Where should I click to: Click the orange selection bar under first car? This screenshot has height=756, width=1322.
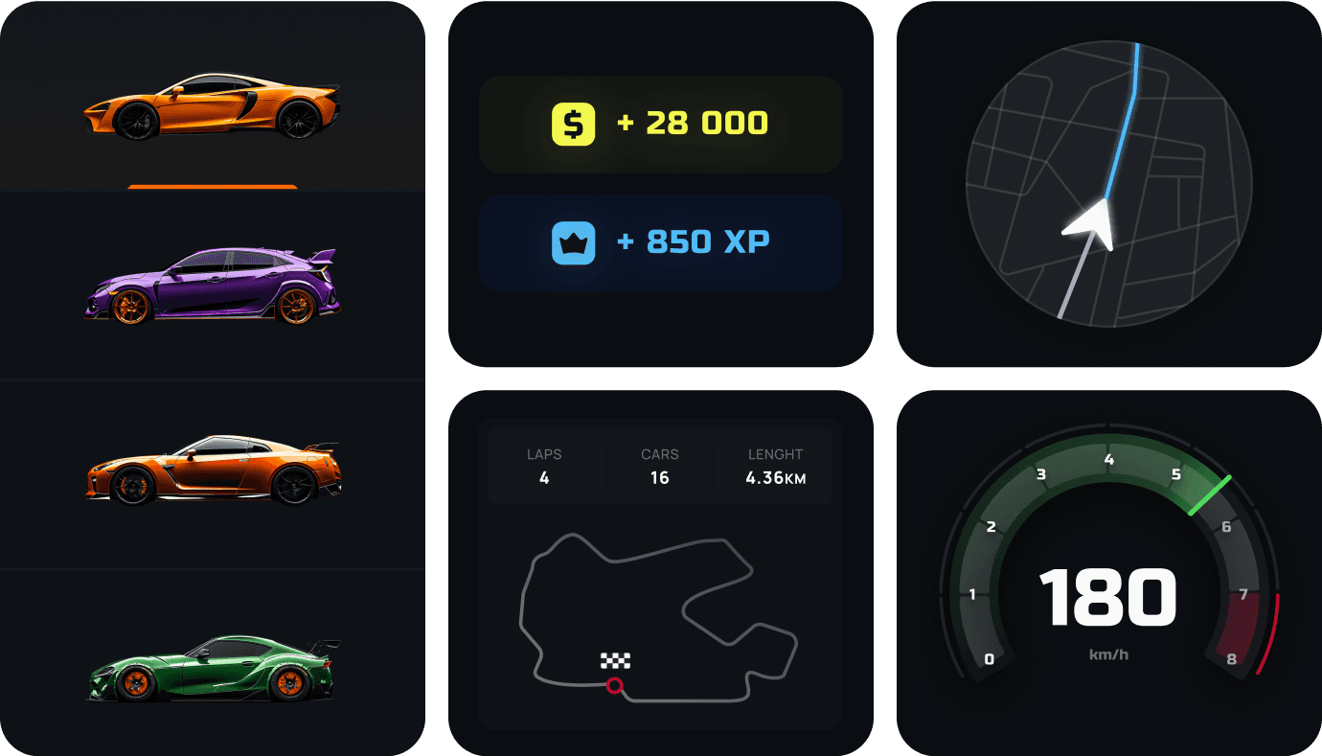[212, 187]
